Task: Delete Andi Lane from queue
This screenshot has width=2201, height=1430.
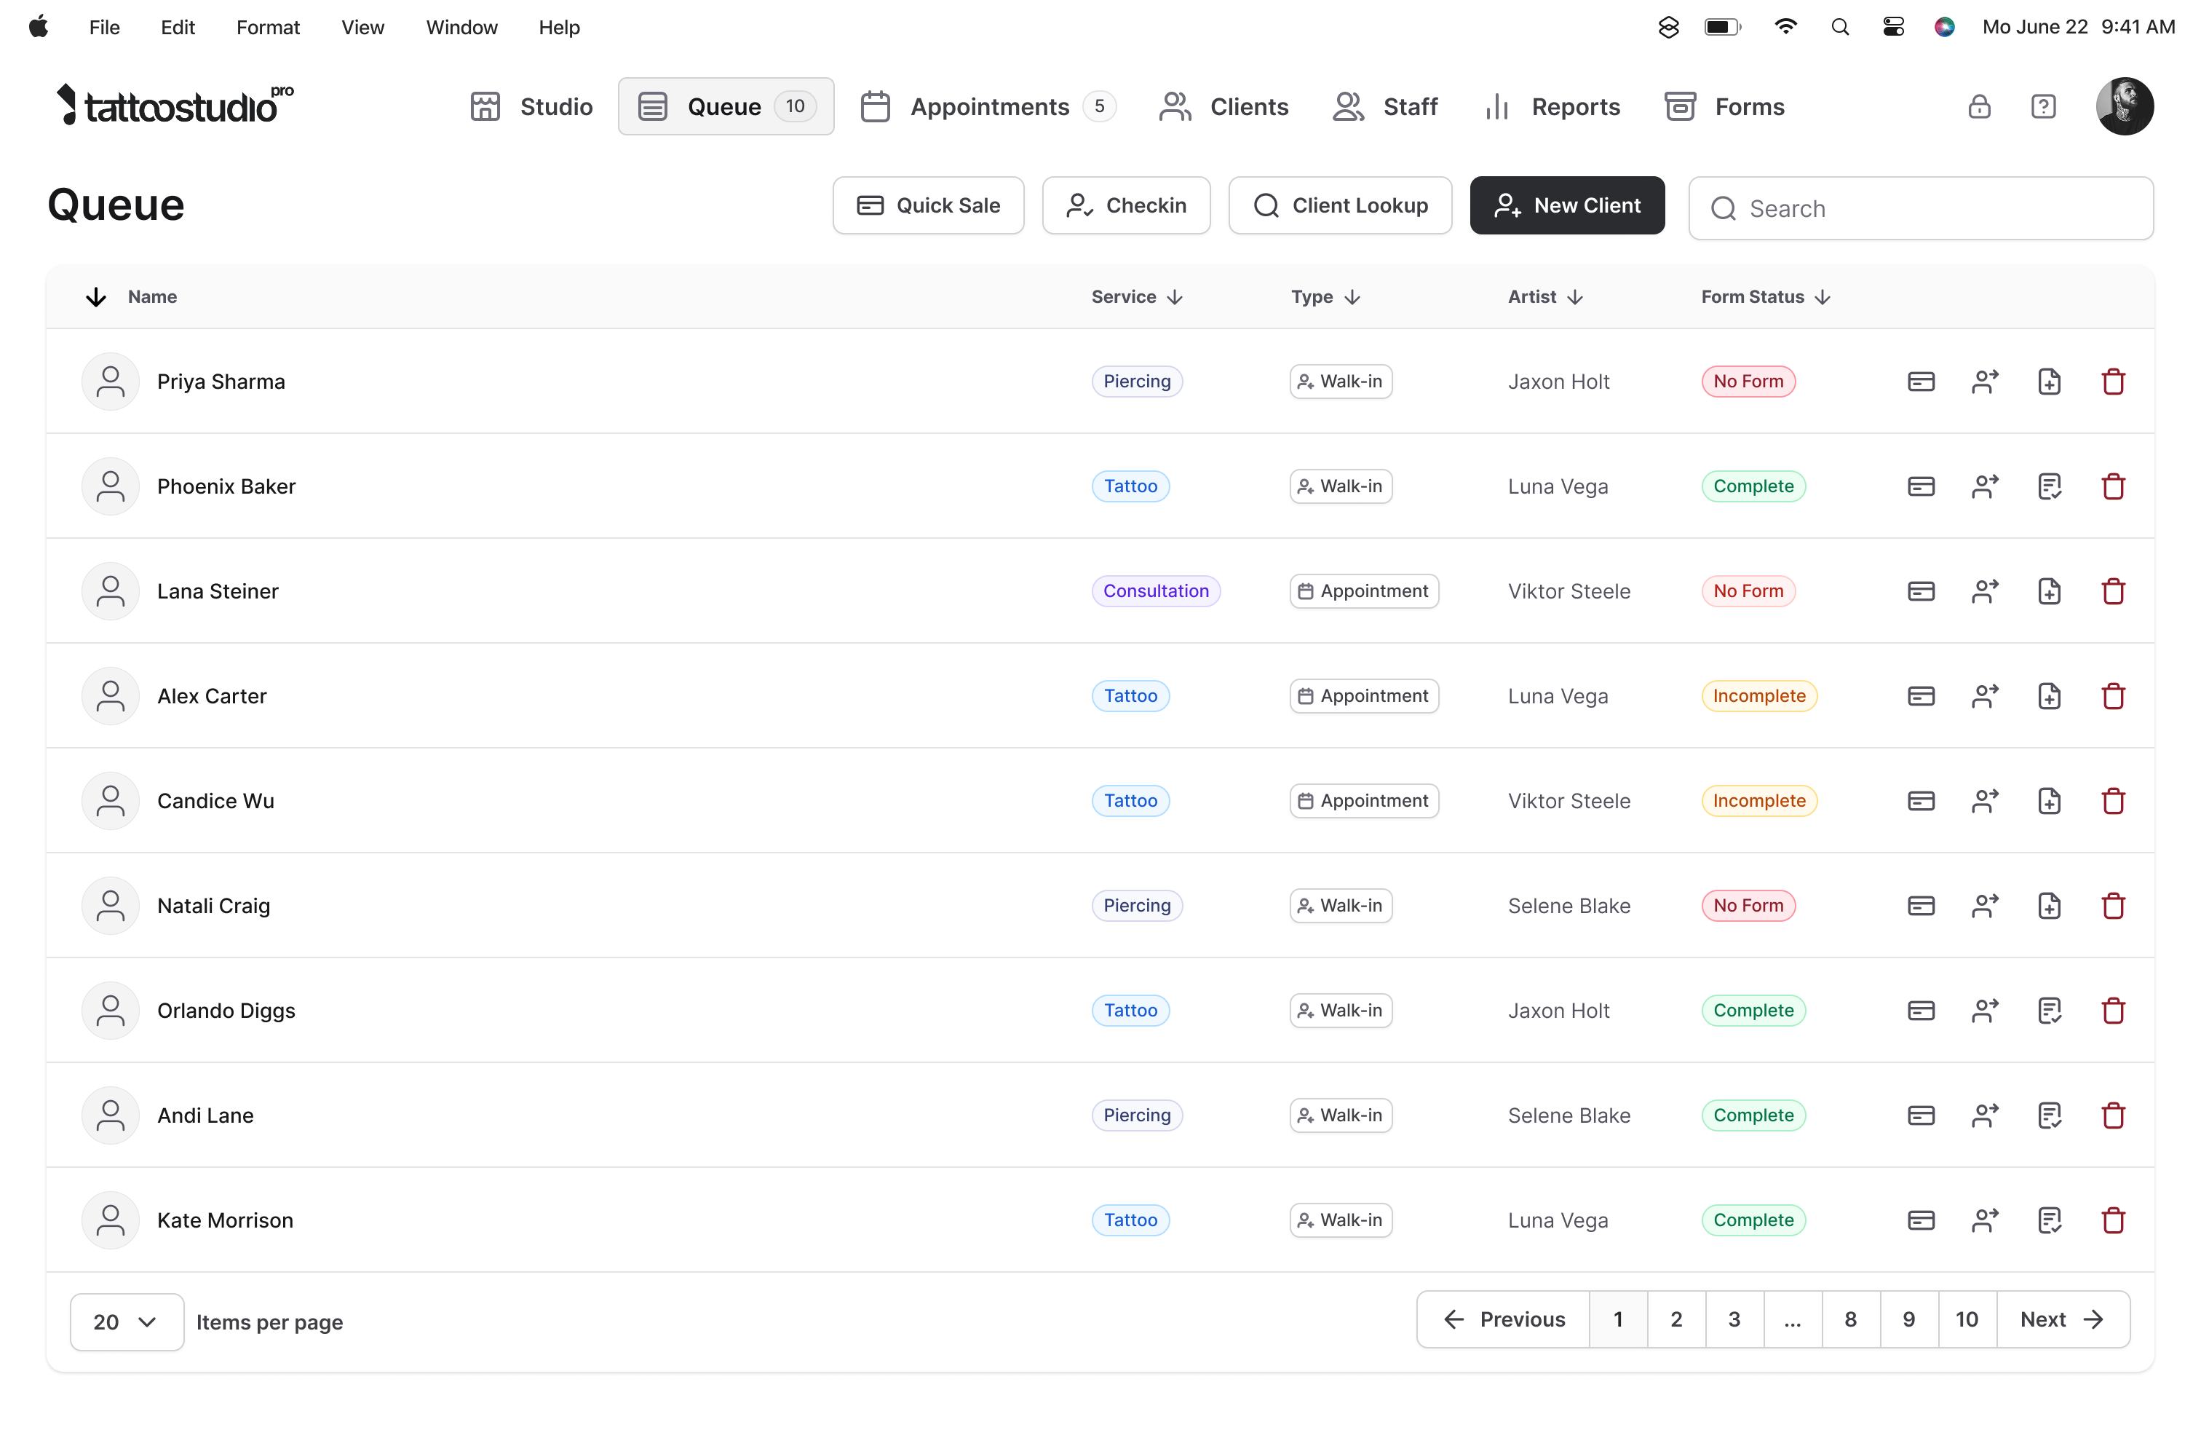Action: [2113, 1115]
